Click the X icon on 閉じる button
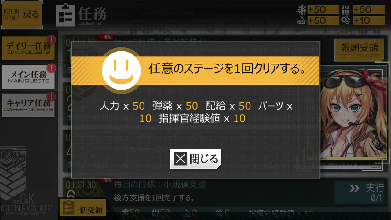Viewport: 391px width, 220px height. pyautogui.click(x=181, y=159)
